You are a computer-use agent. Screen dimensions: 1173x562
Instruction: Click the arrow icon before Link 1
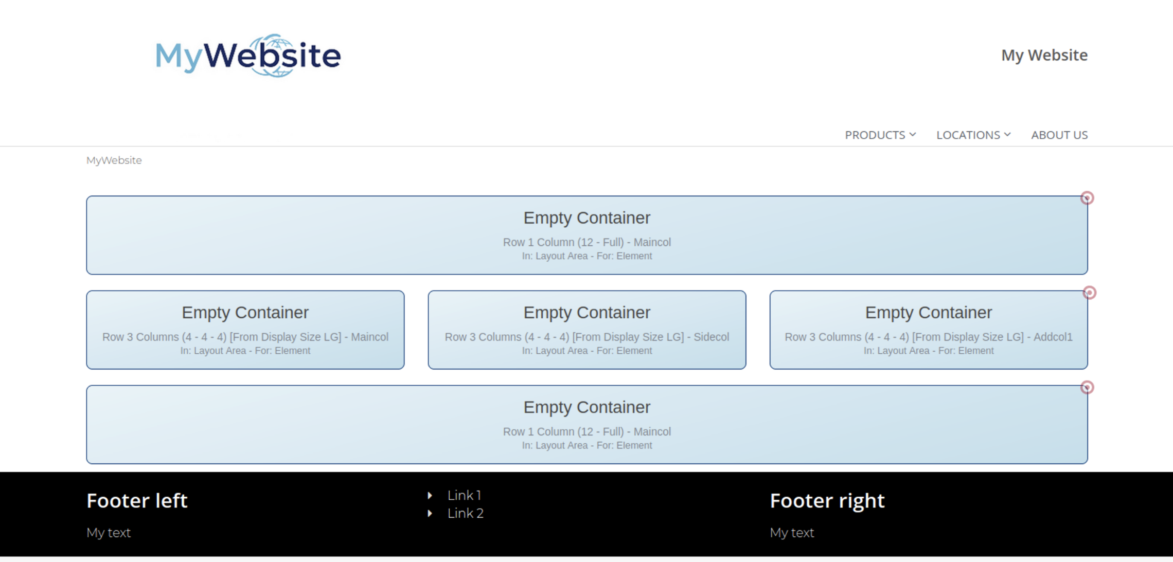tap(430, 495)
